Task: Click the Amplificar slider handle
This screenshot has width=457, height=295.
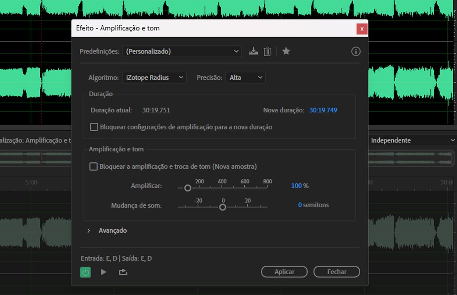Action: [x=188, y=188]
